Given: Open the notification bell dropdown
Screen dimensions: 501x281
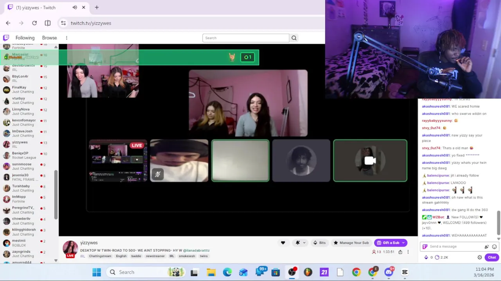Looking at the screenshot, I should [x=300, y=243].
